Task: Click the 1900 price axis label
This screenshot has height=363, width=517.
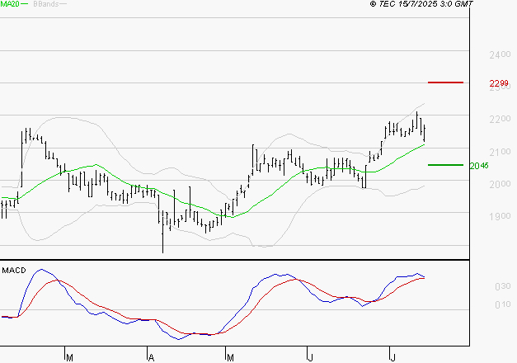Action: coord(498,217)
